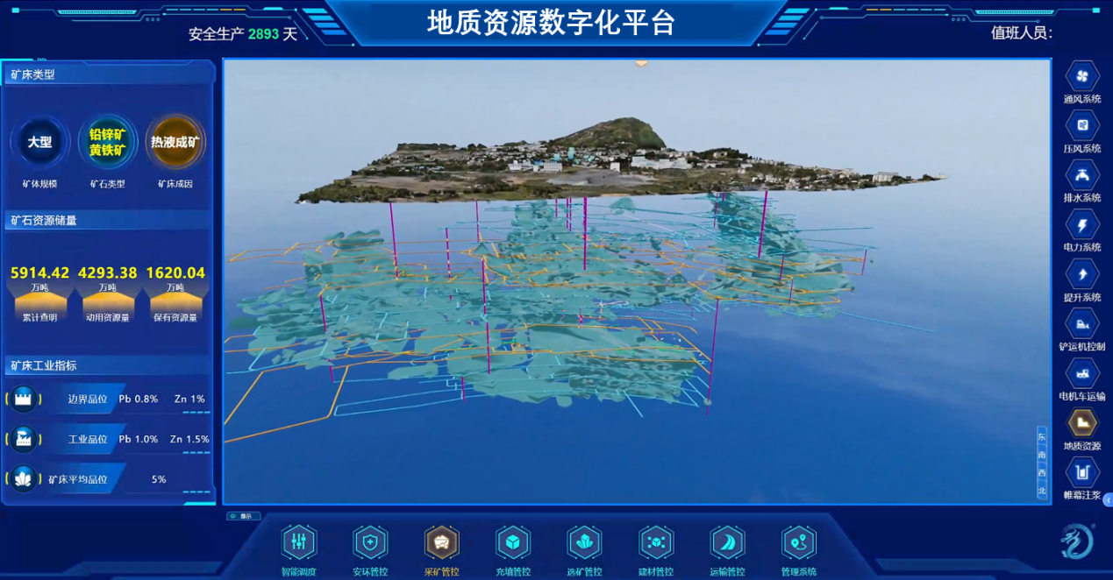Open the 电机车运输 locomotive transport icon
1113x580 pixels.
tap(1081, 373)
